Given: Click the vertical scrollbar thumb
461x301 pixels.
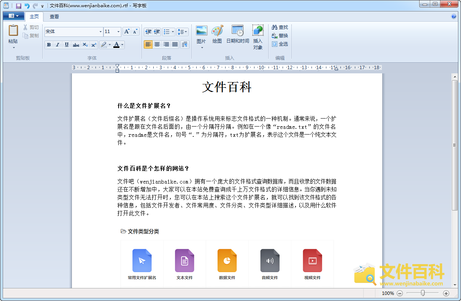Looking at the screenshot, I should click(455, 145).
